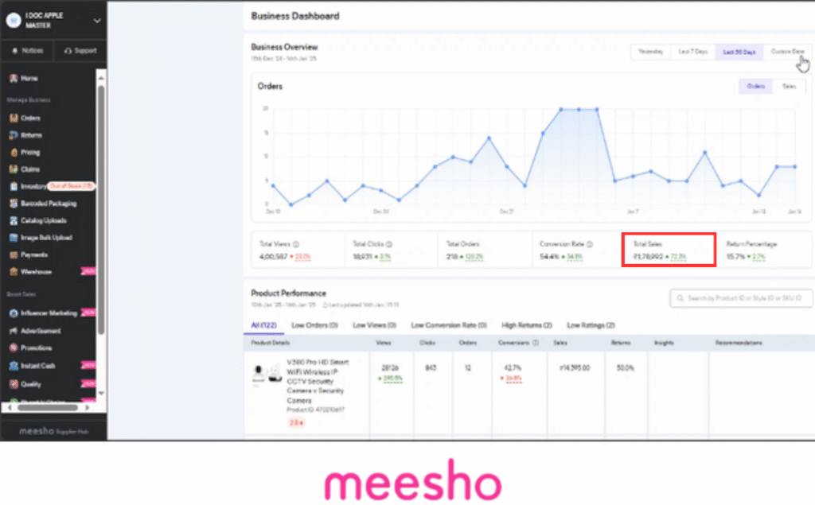Click the Influencer Marketing icon
The image size is (815, 505).
point(14,313)
